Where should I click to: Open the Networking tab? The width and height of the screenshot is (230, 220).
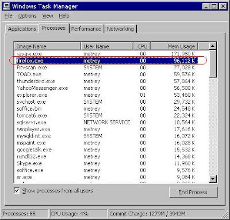pos(120,29)
